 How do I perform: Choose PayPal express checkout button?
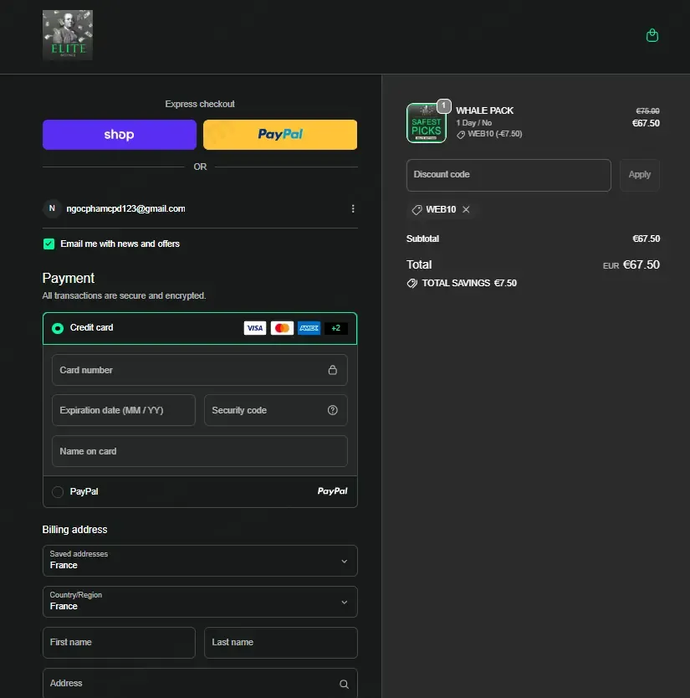tap(280, 135)
